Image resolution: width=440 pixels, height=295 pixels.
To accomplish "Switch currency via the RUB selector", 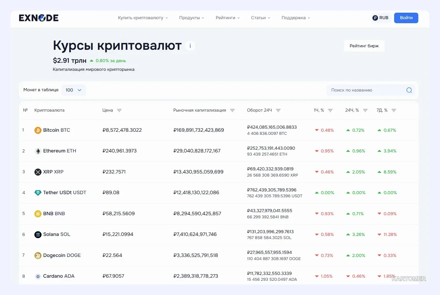I will pyautogui.click(x=381, y=18).
